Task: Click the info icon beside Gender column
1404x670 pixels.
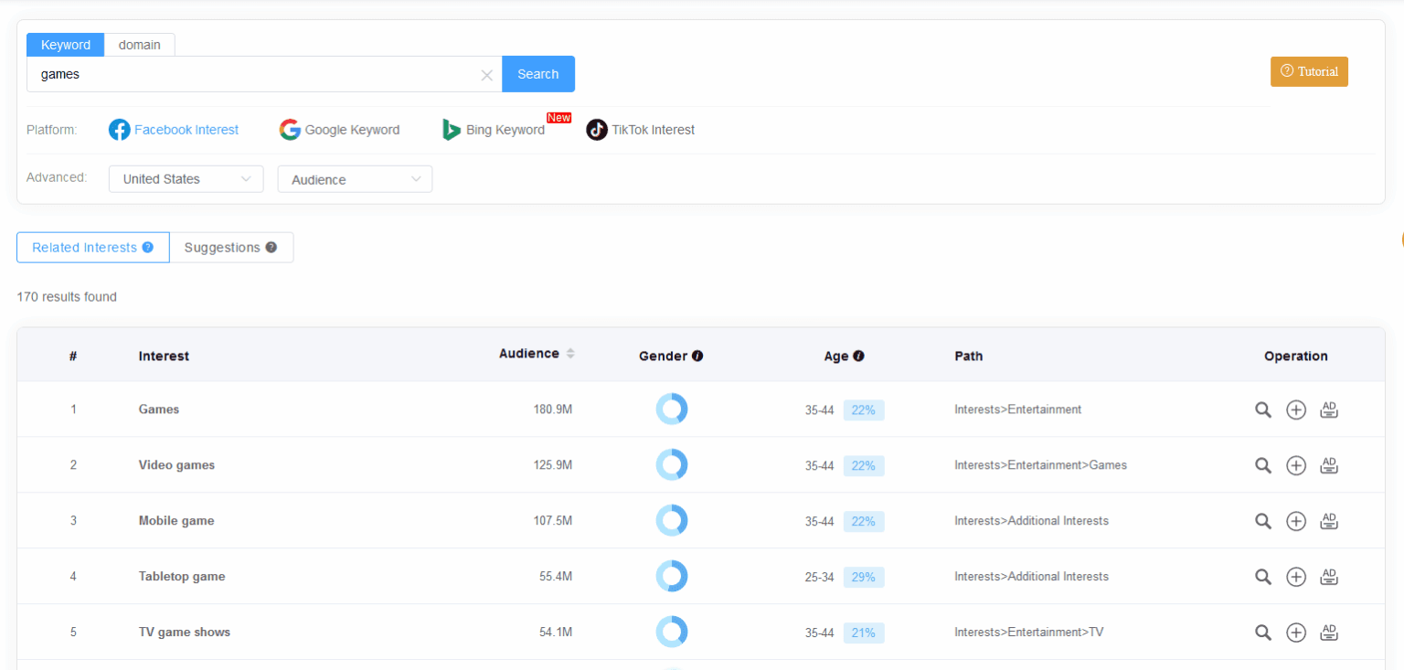Action: [x=698, y=356]
